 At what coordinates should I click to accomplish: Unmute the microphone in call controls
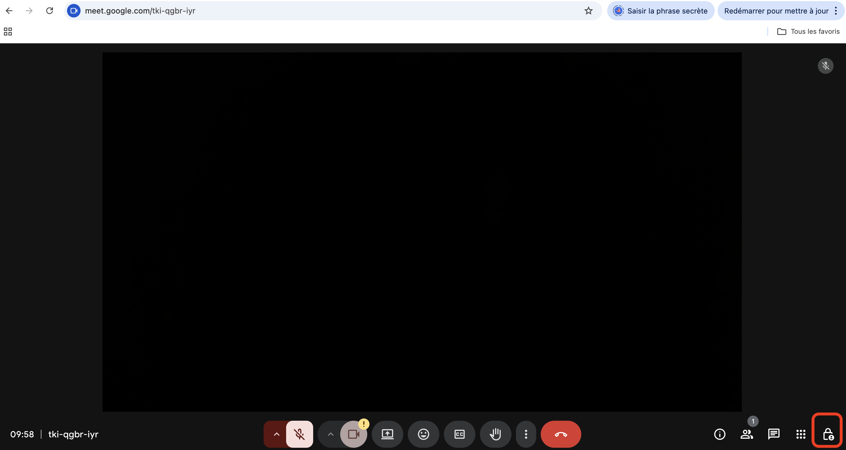pyautogui.click(x=299, y=434)
